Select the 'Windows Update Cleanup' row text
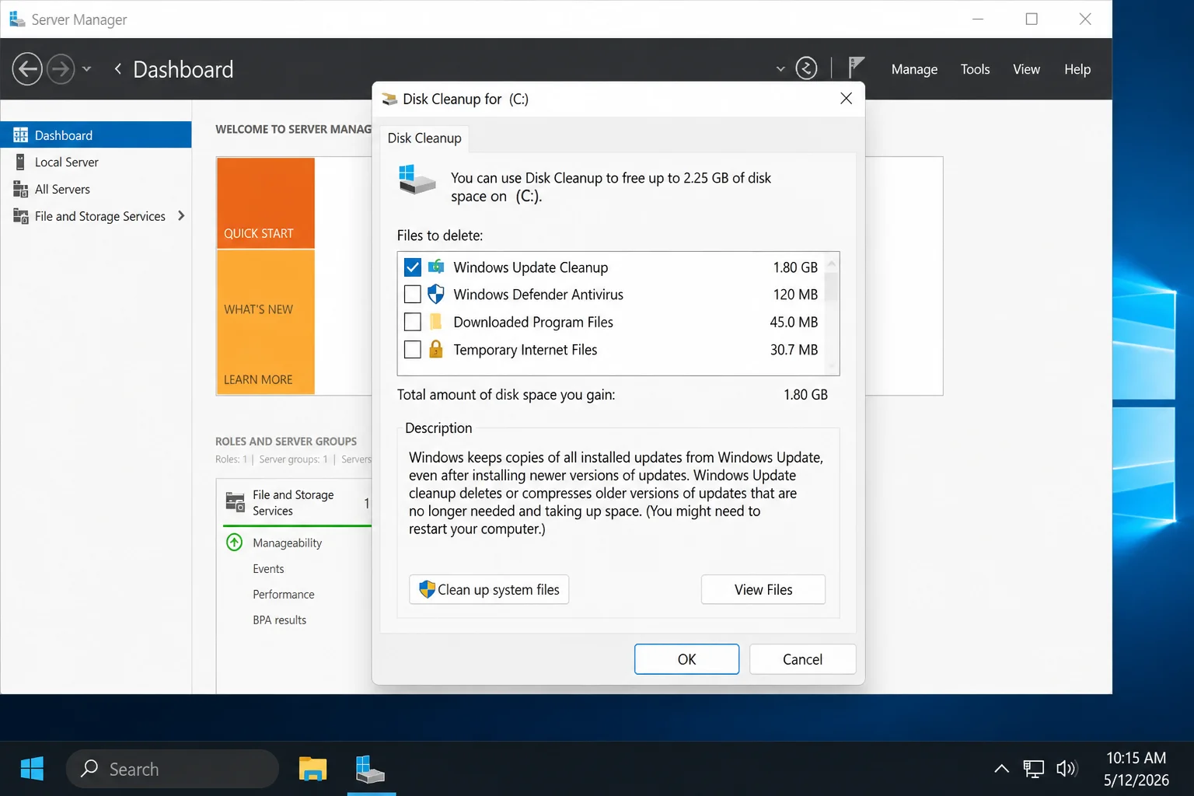Image resolution: width=1194 pixels, height=796 pixels. coord(531,267)
